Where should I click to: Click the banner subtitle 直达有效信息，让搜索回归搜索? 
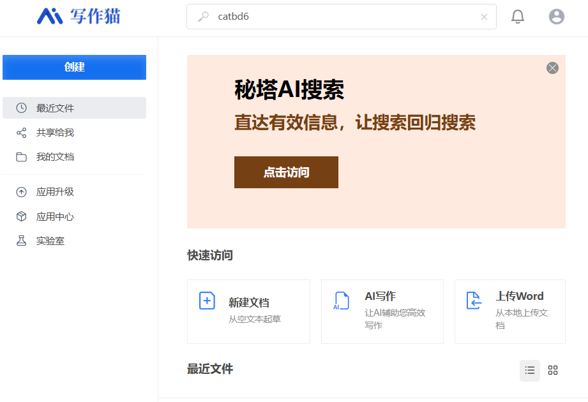355,123
